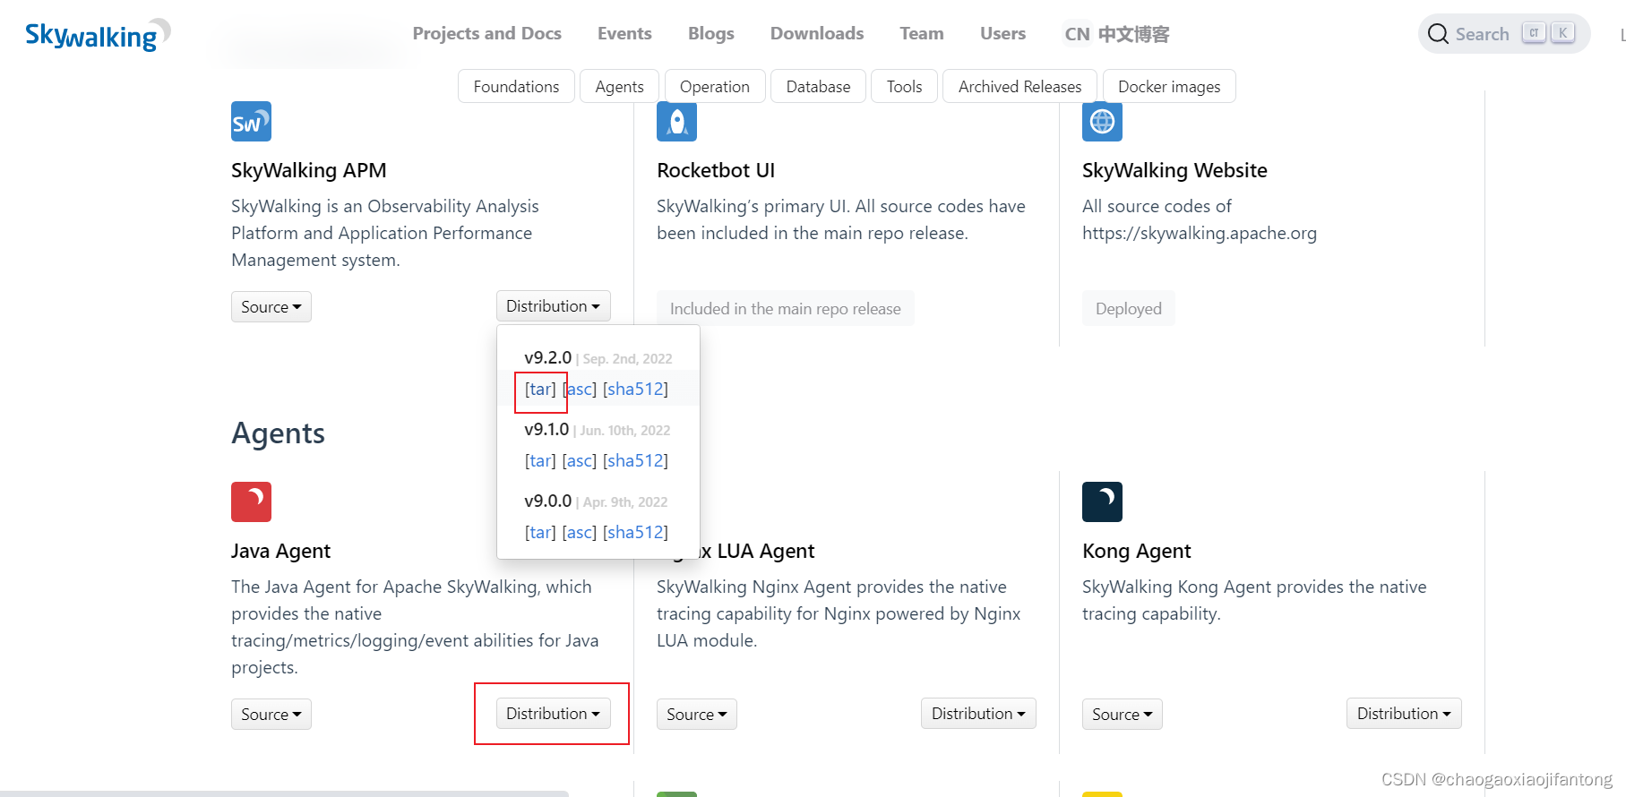Image resolution: width=1626 pixels, height=797 pixels.
Task: Click the magnifier icon in search box
Action: pos(1438,34)
